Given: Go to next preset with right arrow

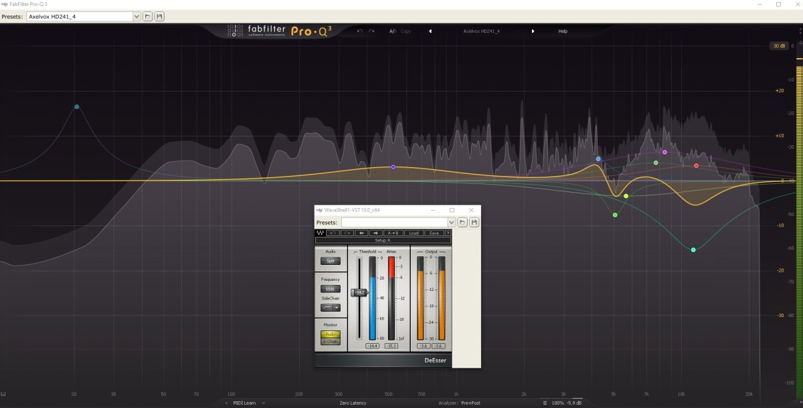Looking at the screenshot, I should (533, 31).
